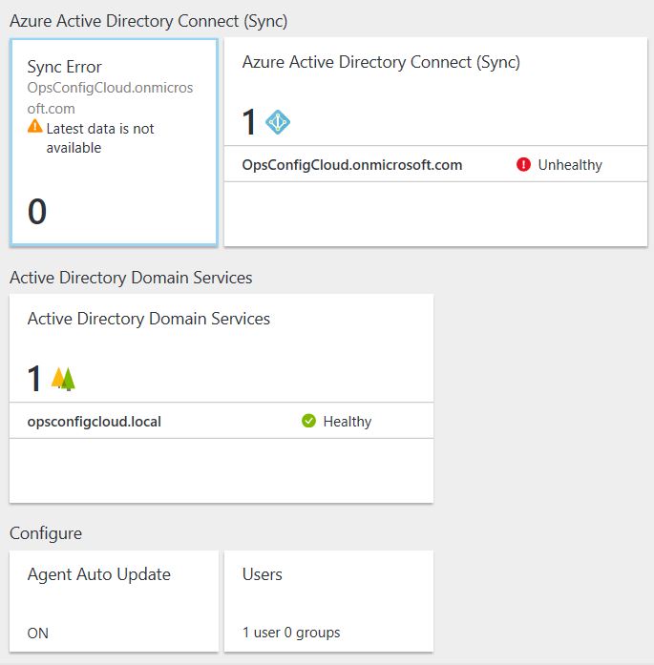This screenshot has width=654, height=665.
Task: Click the sync error count of 0
Action: pos(37,211)
